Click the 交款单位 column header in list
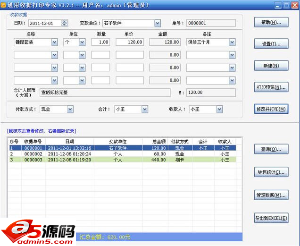 click(x=118, y=142)
